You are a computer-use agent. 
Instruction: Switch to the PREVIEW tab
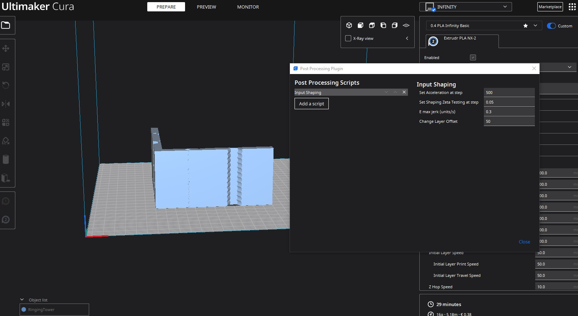[206, 7]
